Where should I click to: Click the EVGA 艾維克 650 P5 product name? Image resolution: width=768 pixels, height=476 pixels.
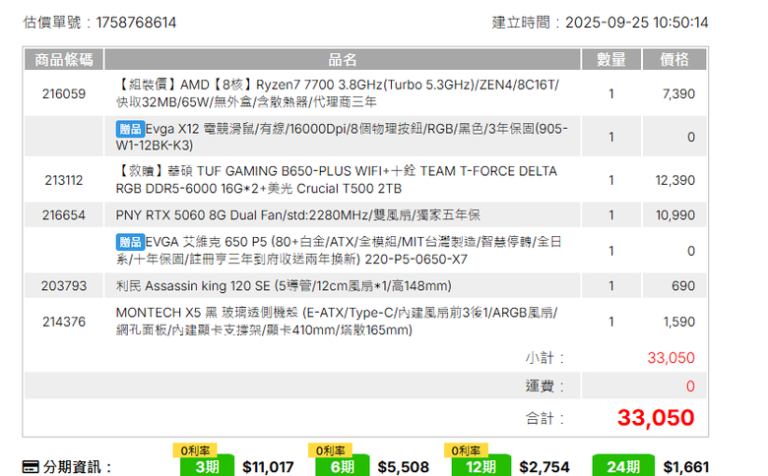339,251
